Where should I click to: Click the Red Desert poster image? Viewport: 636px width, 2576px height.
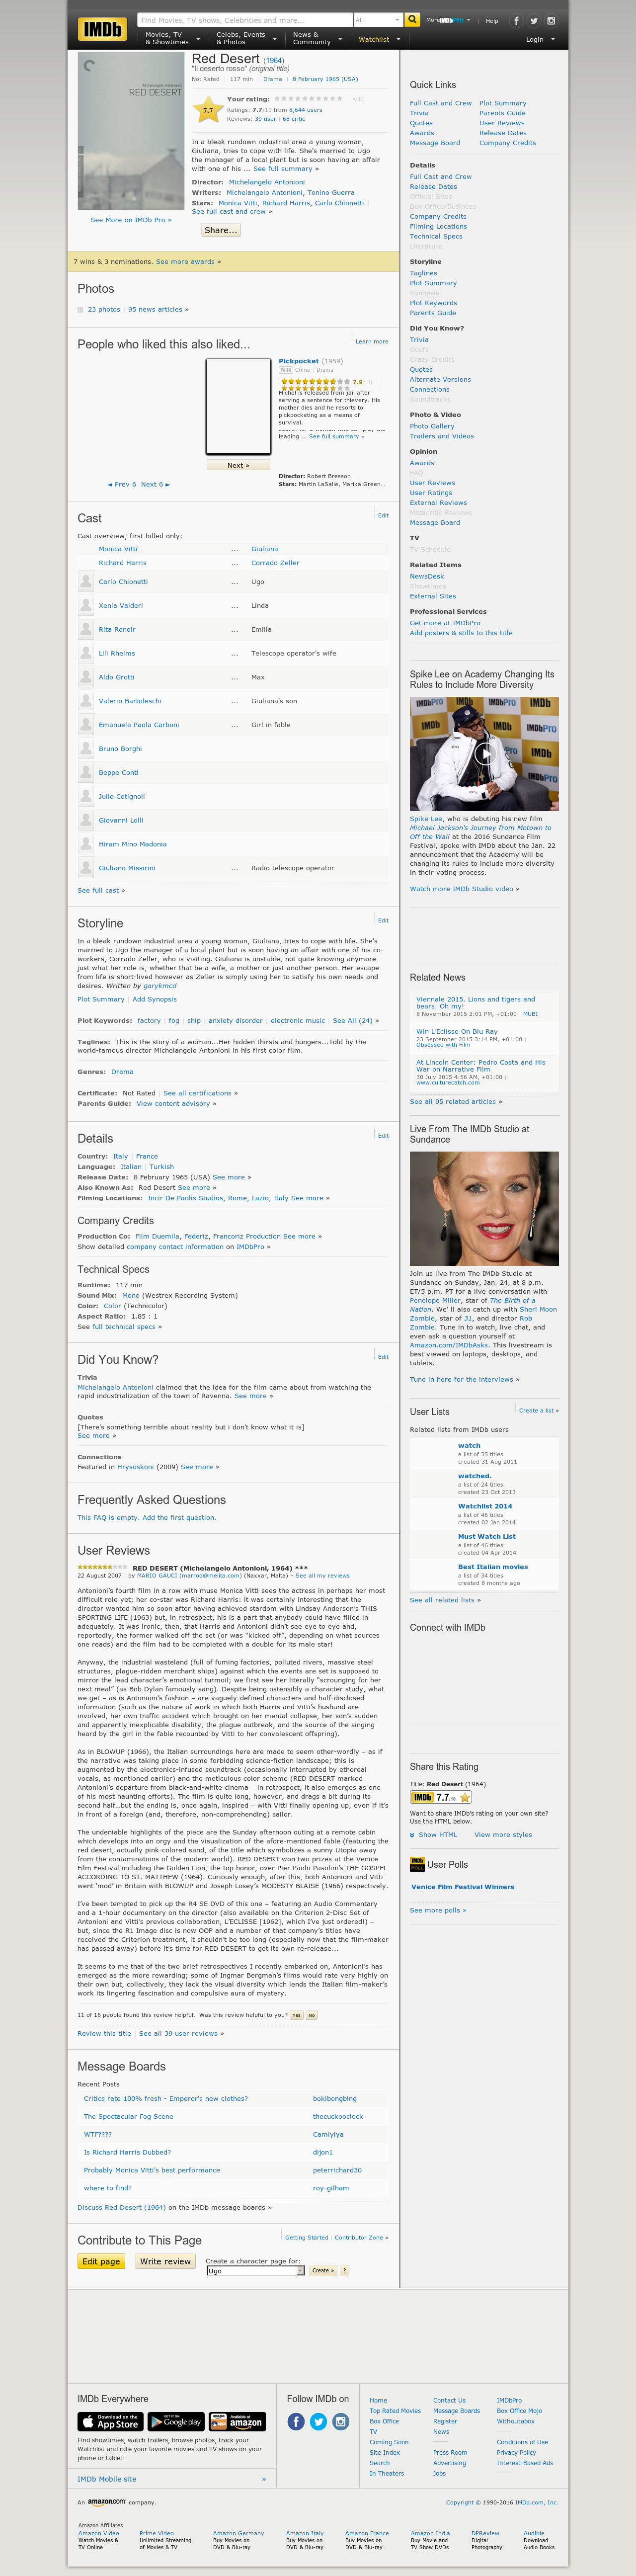(x=131, y=131)
